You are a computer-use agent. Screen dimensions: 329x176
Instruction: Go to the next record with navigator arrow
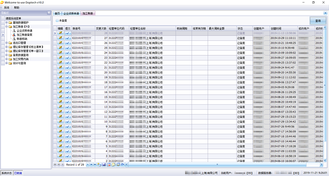tap(88, 165)
